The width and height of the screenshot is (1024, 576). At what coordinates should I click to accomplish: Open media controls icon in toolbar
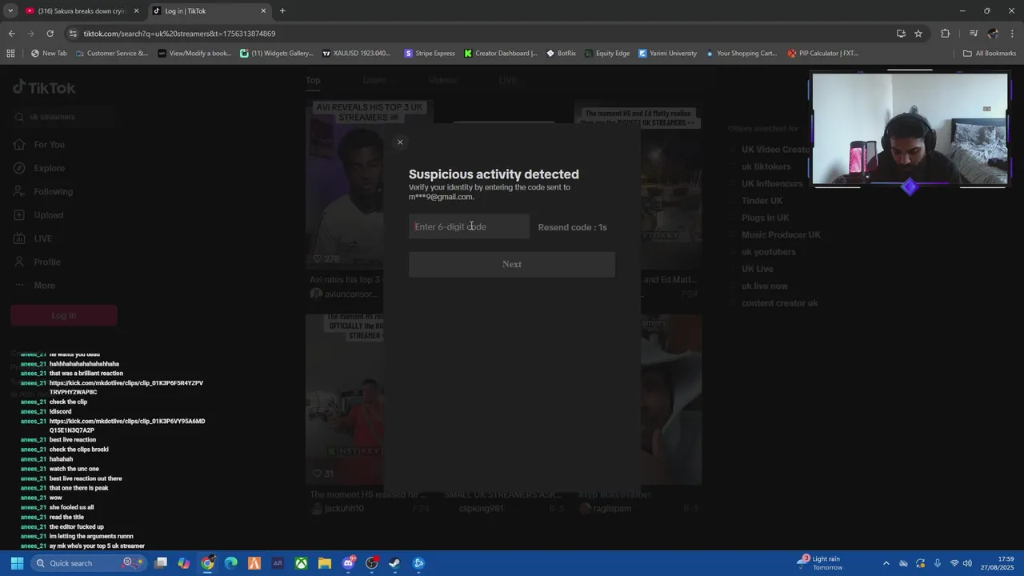974,34
